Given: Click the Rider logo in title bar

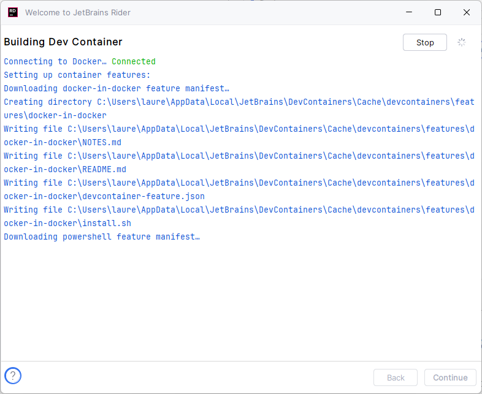Looking at the screenshot, I should tap(13, 12).
